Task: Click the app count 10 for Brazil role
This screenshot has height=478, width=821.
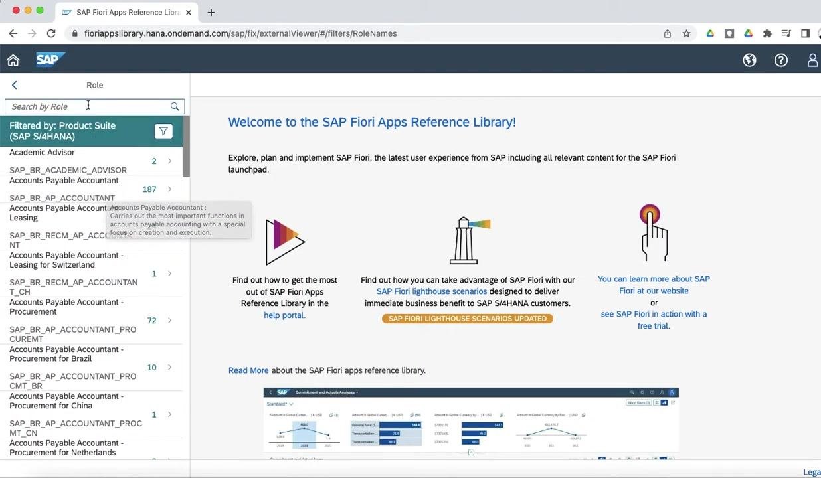Action: pos(151,368)
